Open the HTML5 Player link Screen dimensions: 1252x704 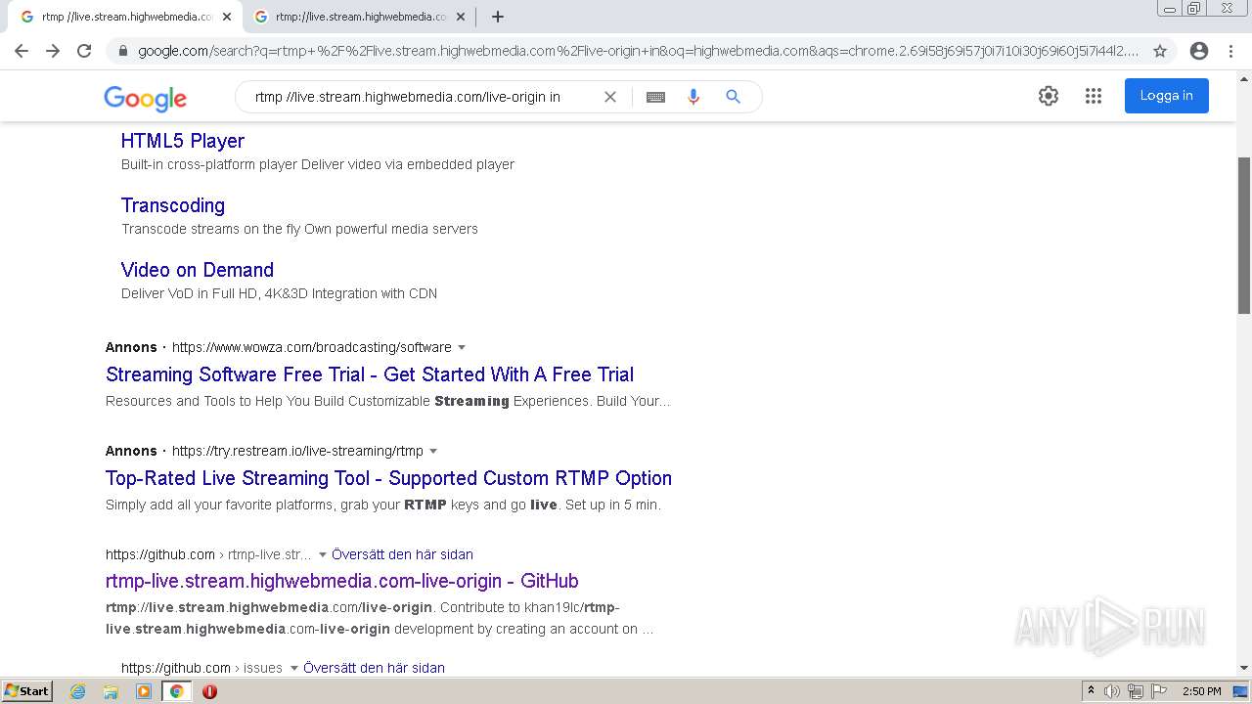pos(183,141)
